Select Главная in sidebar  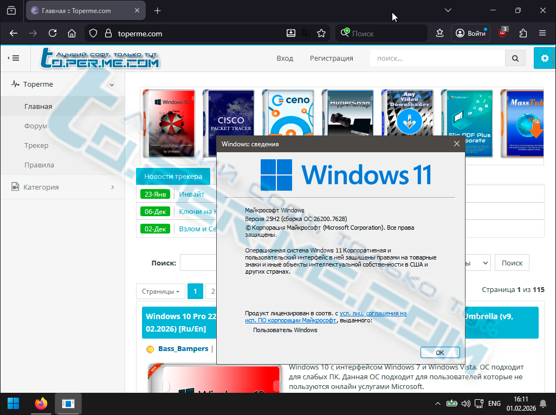38,106
